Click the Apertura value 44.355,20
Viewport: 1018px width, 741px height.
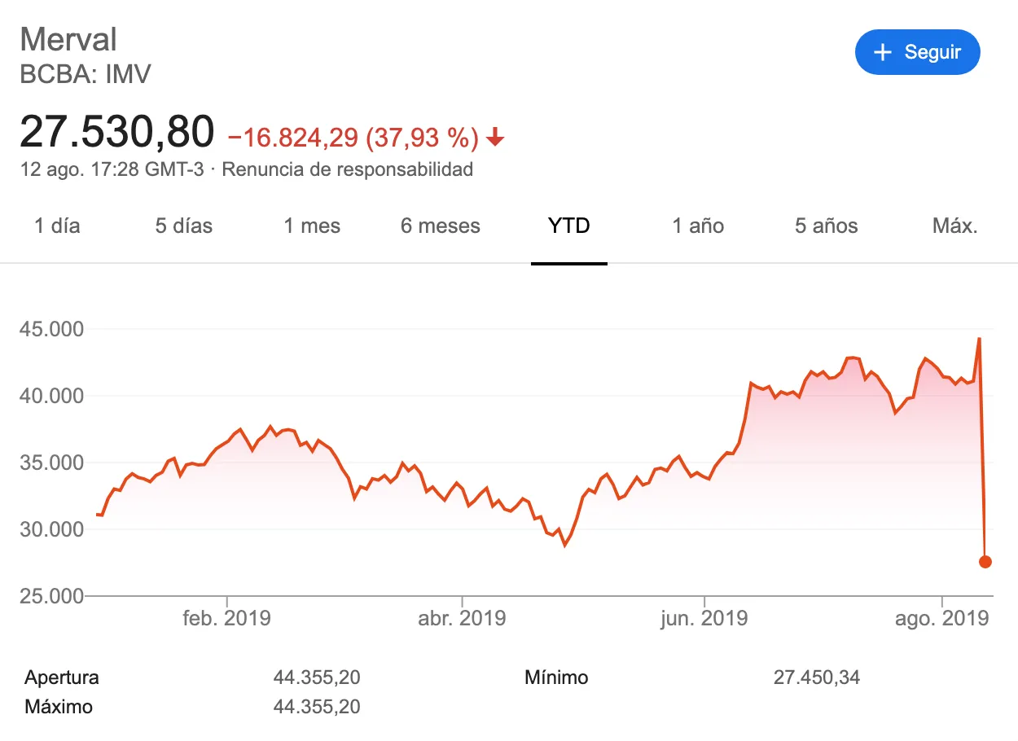point(317,677)
